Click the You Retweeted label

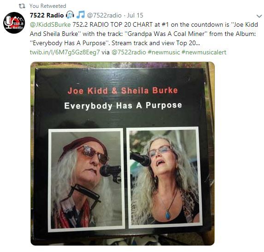[x=48, y=6]
